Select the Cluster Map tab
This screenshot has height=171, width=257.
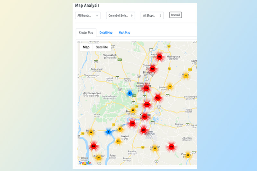point(86,32)
